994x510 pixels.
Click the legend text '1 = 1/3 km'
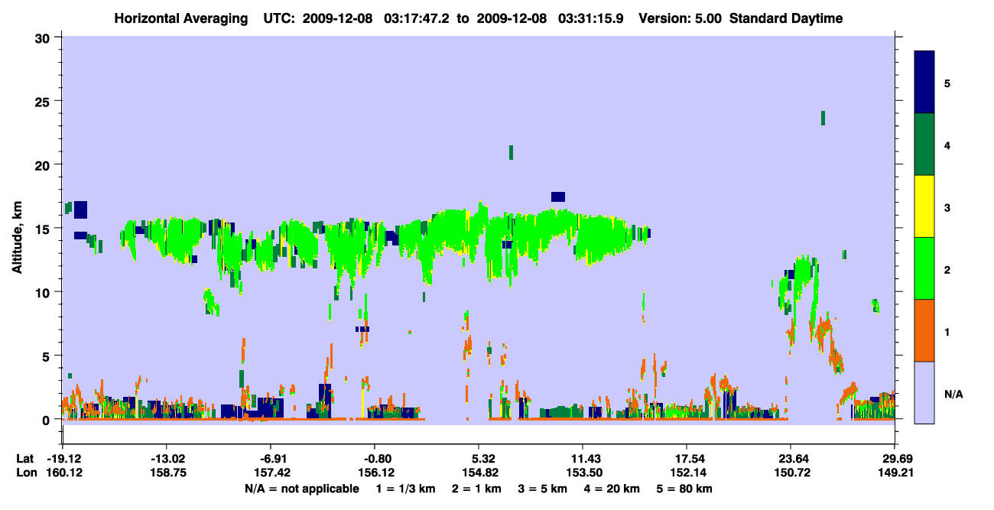(x=406, y=489)
